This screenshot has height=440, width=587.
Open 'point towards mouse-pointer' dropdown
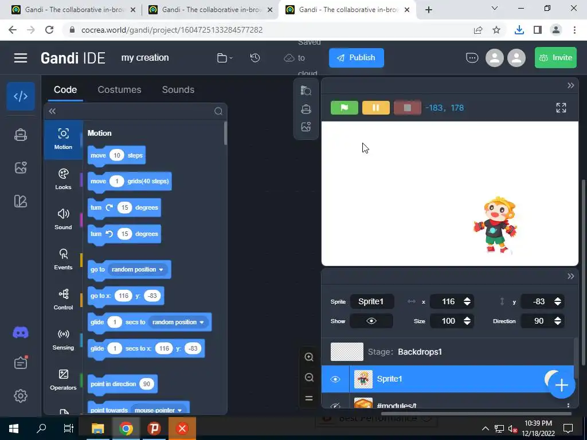tap(159, 410)
